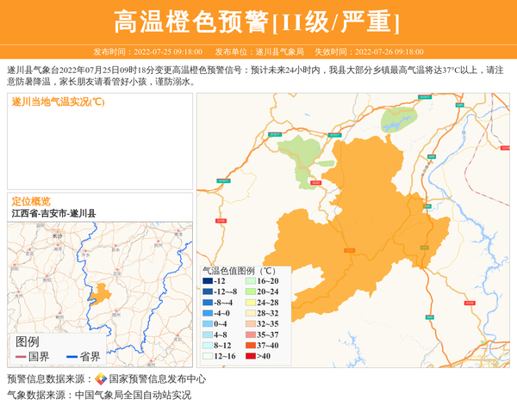Click the 国家预警信息发布中心 logo icon
Viewport: 517px width, 405px height.
(x=101, y=378)
